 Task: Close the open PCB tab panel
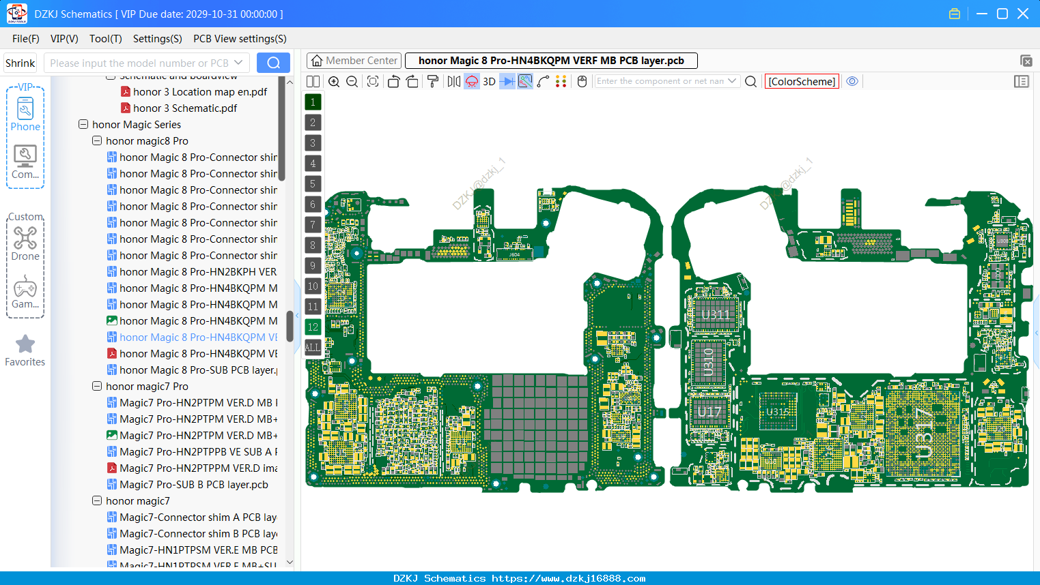click(1026, 61)
